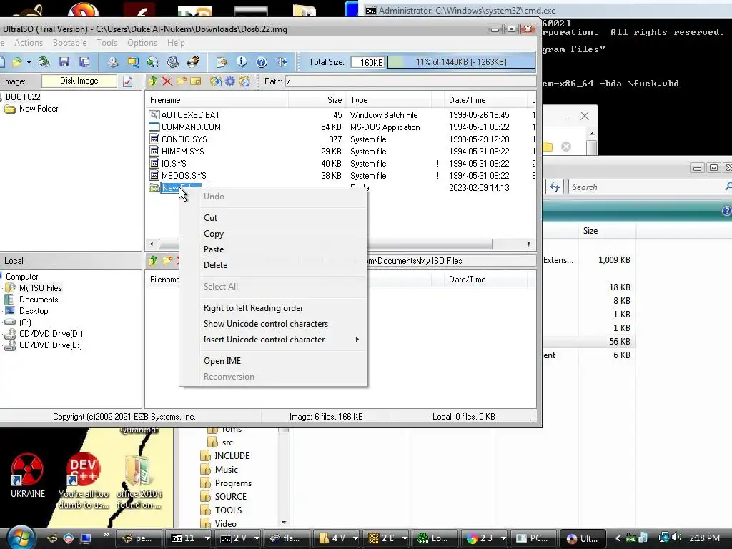Select Show Unicode control characters
732x549 pixels.
pyautogui.click(x=274, y=324)
